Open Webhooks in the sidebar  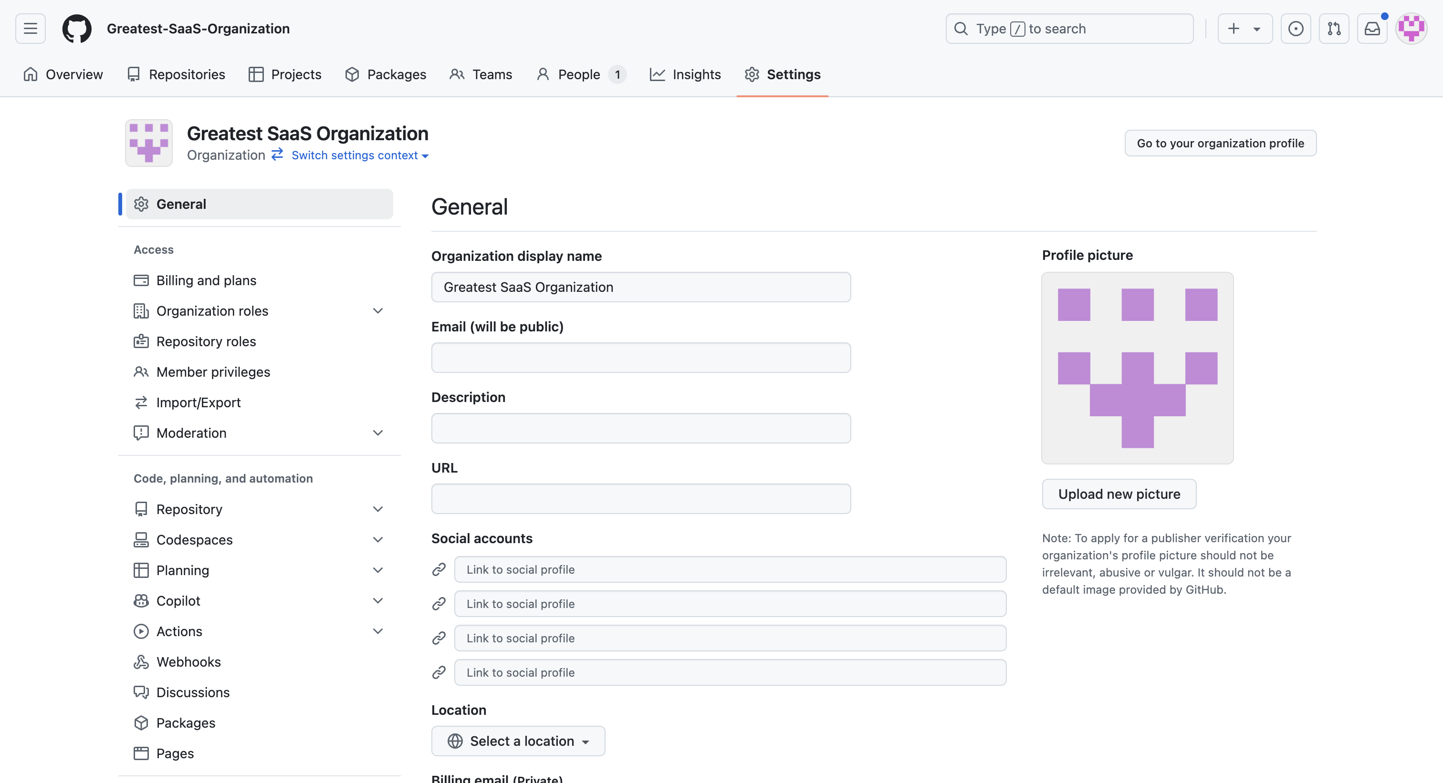pos(188,661)
